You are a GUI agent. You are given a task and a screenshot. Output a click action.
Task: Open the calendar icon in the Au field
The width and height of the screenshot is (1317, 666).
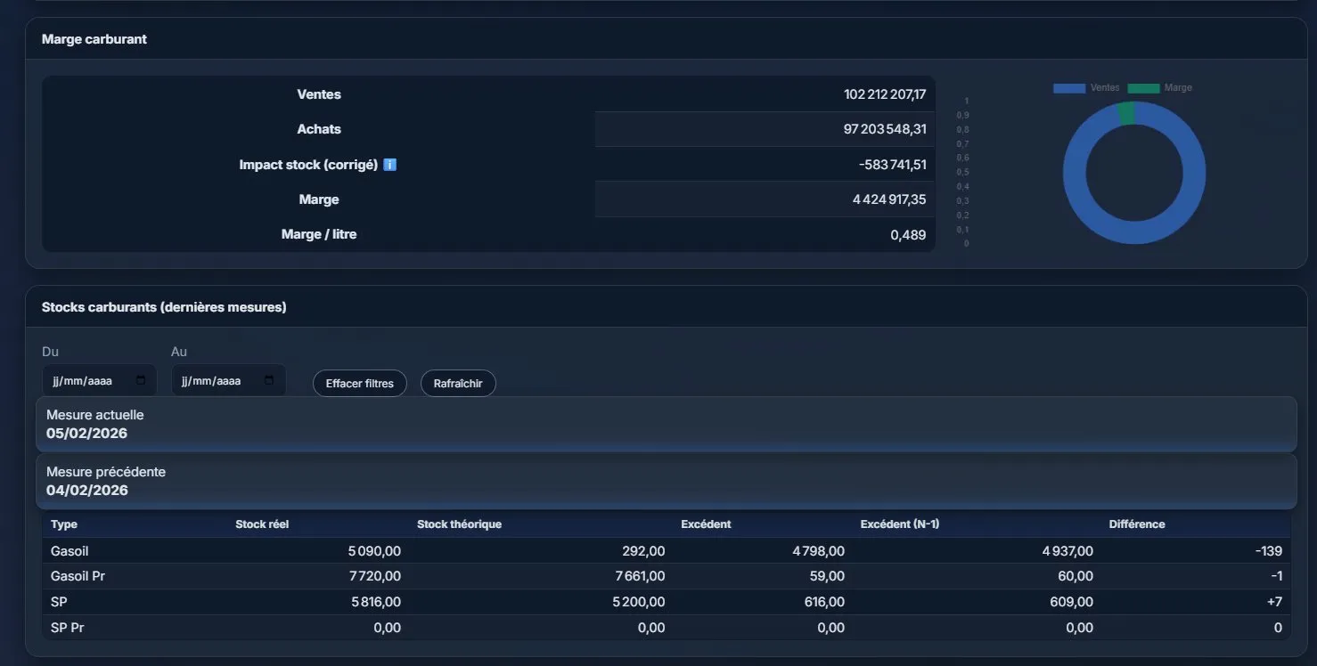coord(269,381)
